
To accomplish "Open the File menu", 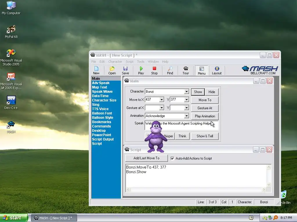I will coord(94,62).
